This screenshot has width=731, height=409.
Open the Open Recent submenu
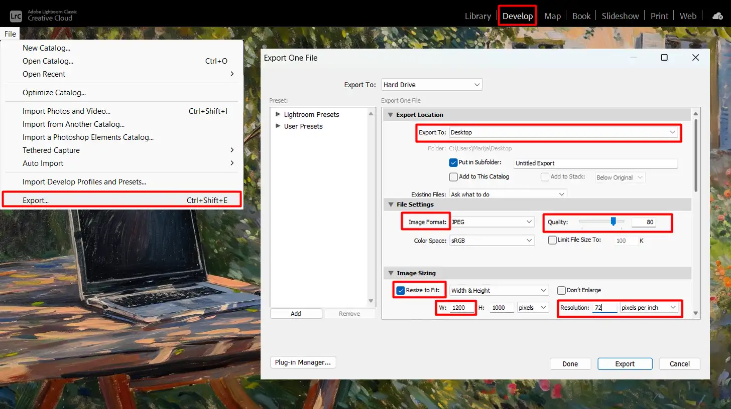pyautogui.click(x=122, y=74)
